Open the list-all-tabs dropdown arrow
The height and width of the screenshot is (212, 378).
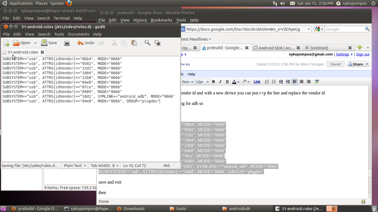coord(368,48)
